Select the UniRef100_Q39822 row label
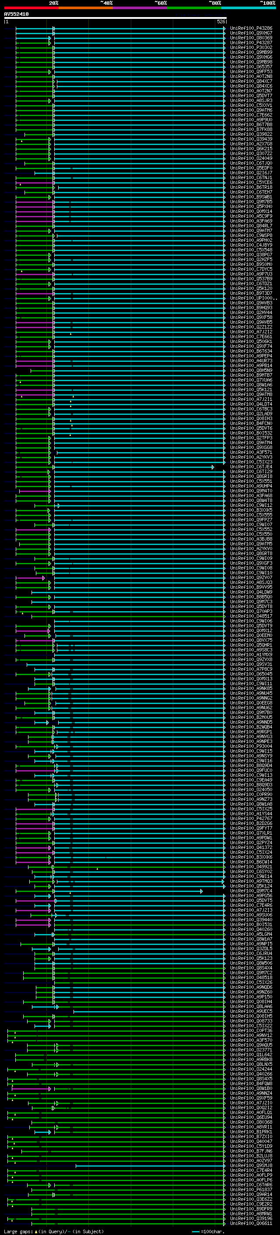This screenshot has width=280, height=1235. pos(251,134)
